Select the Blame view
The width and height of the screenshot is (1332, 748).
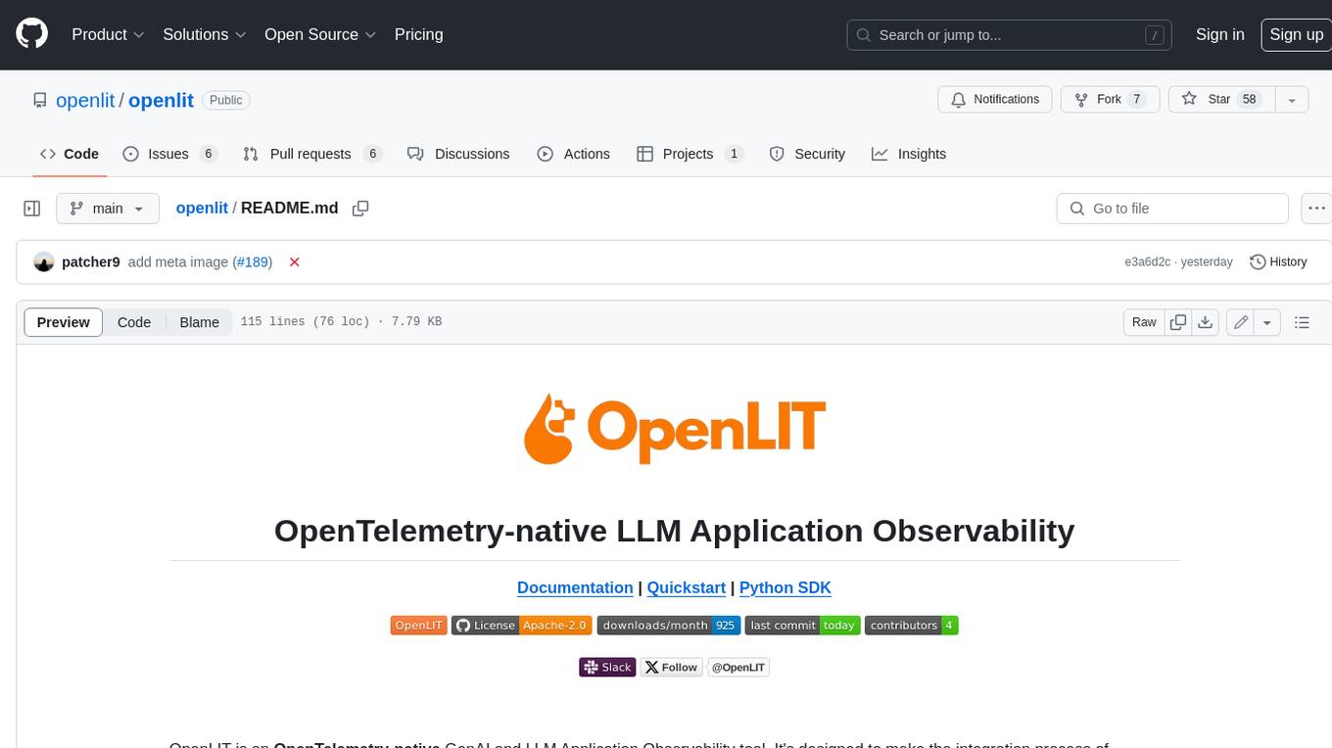click(x=199, y=322)
